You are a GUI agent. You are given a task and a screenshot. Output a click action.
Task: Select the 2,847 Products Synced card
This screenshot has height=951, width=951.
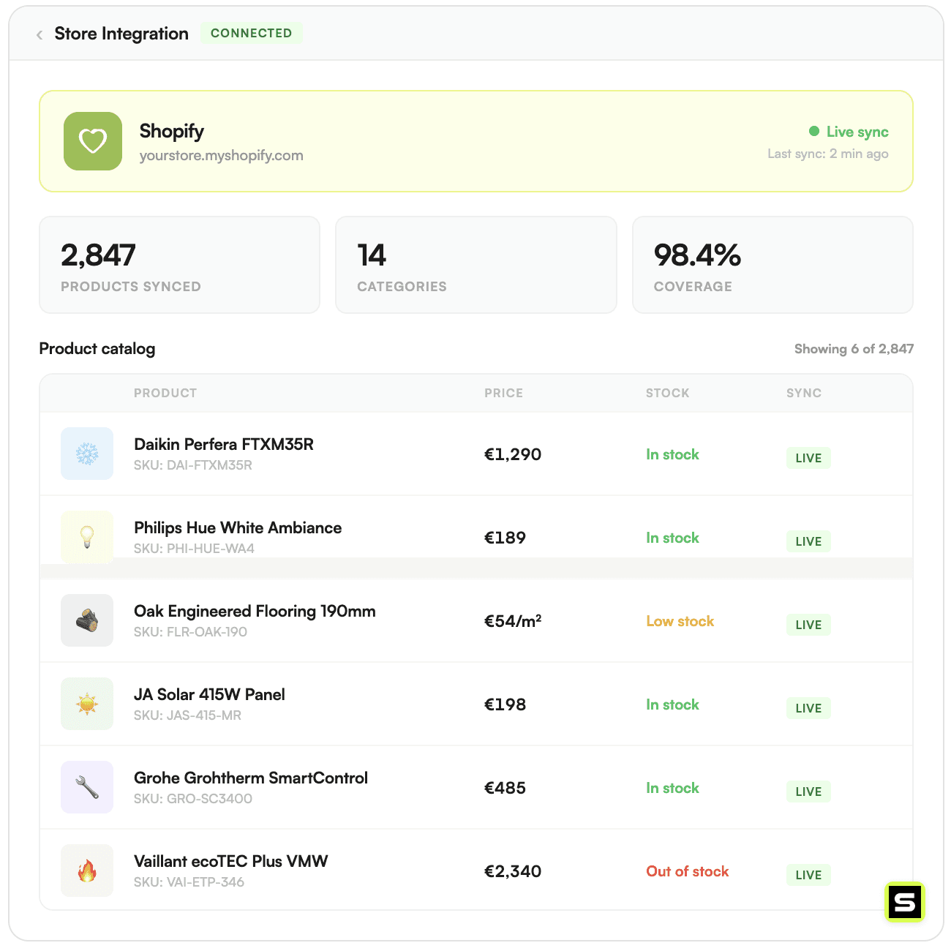pos(179,265)
